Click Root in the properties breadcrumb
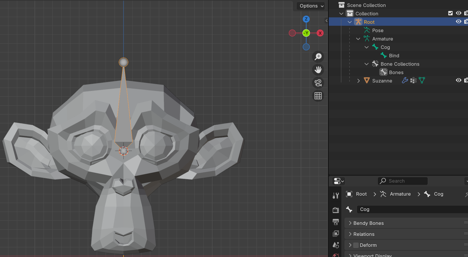 coord(361,194)
